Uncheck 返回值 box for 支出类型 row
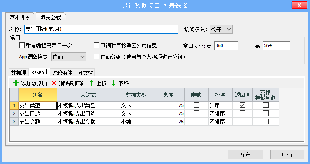Screen dimensions: 310x164 coord(242,105)
